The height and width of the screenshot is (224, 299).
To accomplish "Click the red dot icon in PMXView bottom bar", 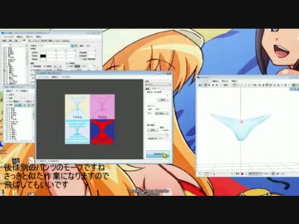I will (x=242, y=174).
